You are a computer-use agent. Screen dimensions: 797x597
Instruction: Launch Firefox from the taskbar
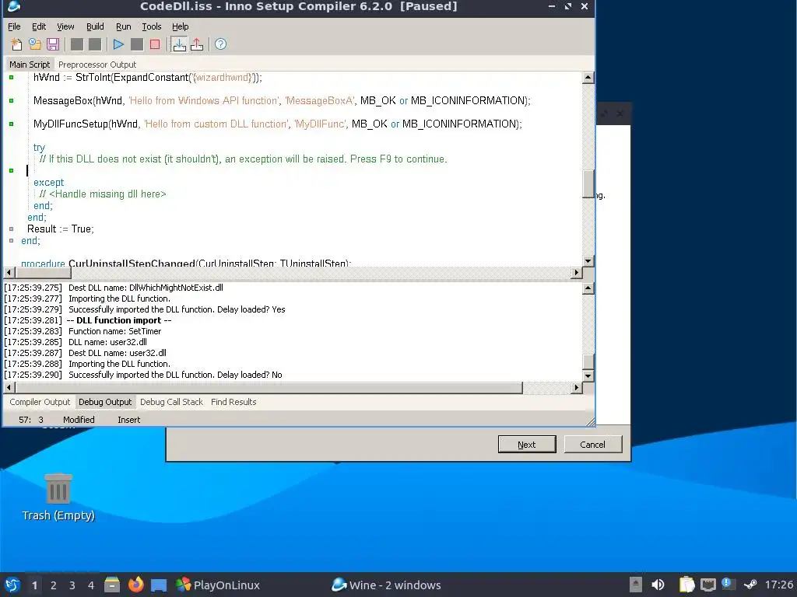[x=135, y=585]
